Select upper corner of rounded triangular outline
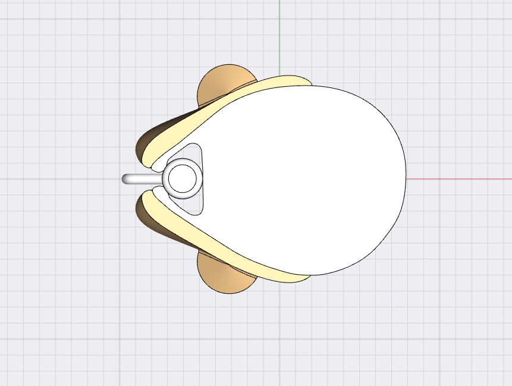Viewport: 512px width, 386px height. pos(195,147)
